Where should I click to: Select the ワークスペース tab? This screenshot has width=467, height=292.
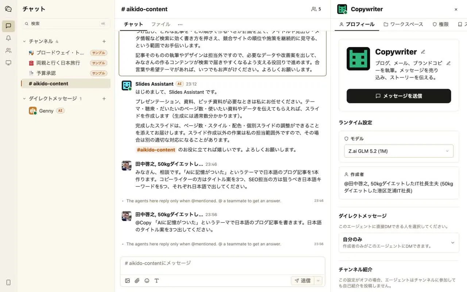point(404,24)
